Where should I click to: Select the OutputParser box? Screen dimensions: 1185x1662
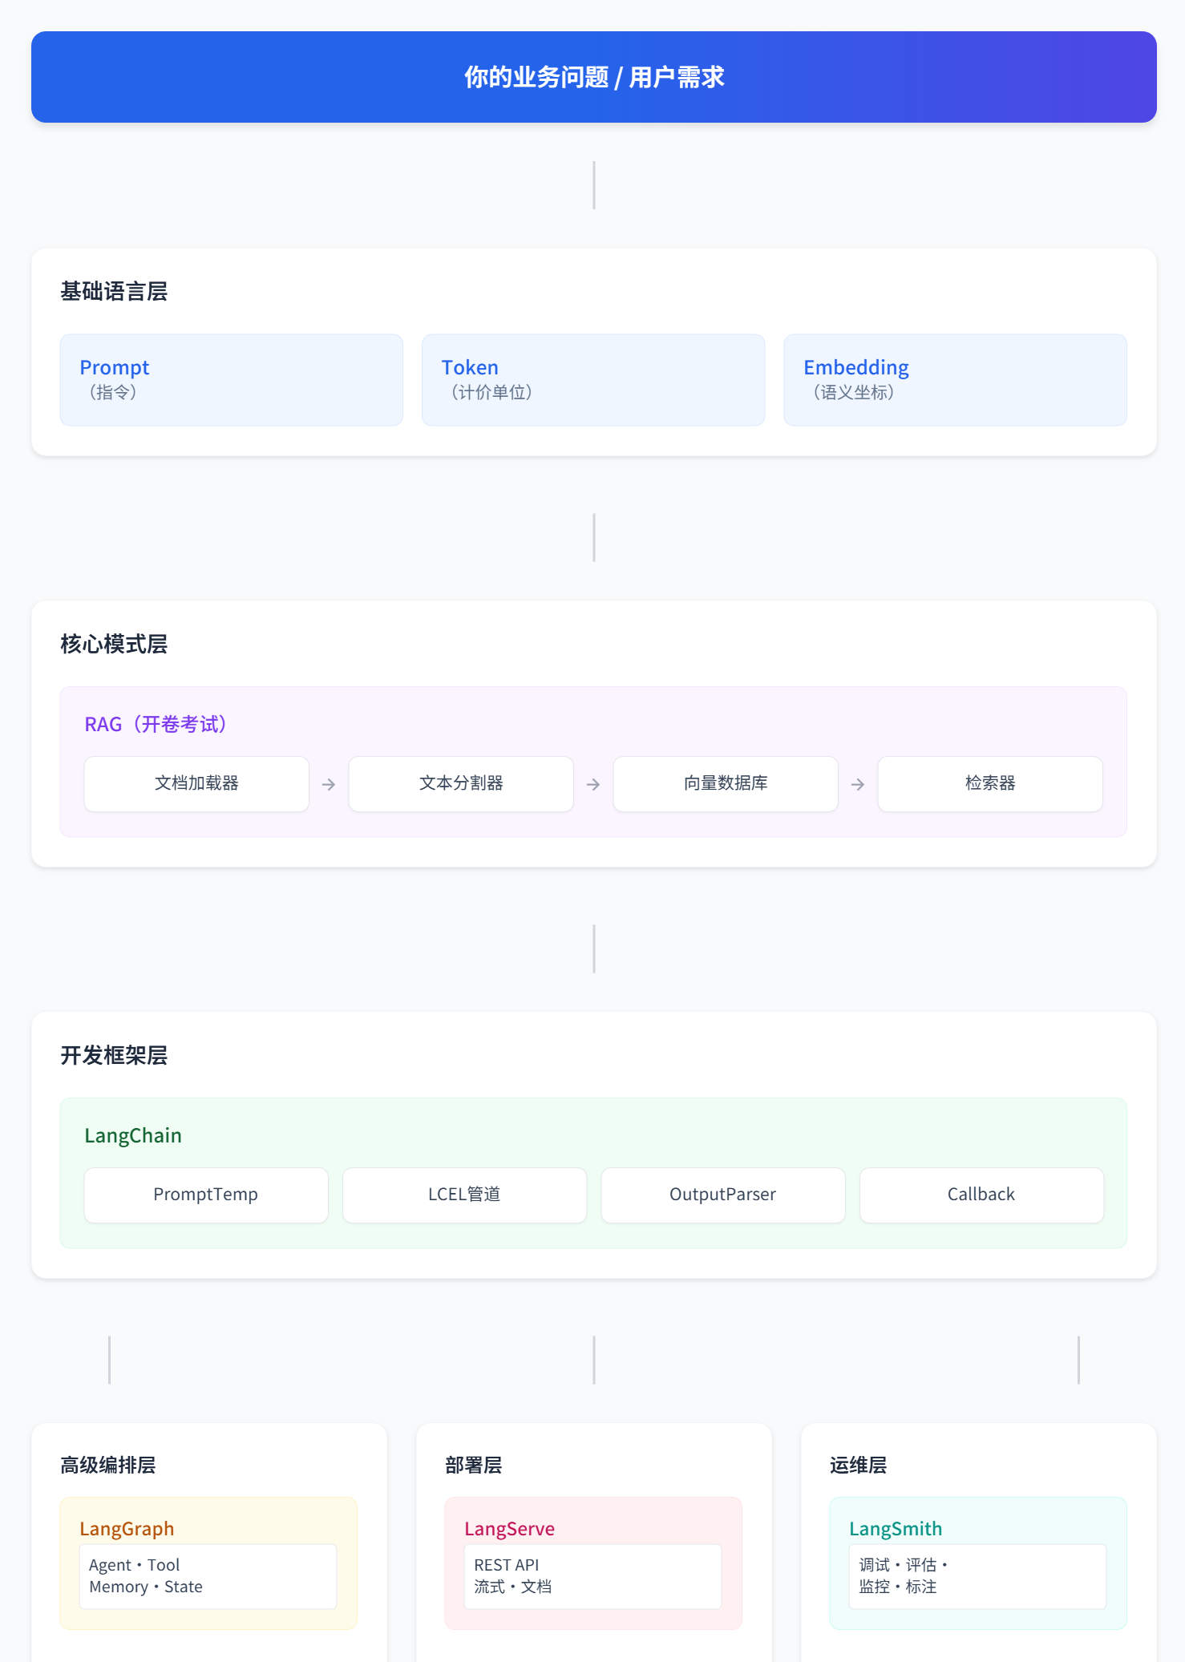723,1195
